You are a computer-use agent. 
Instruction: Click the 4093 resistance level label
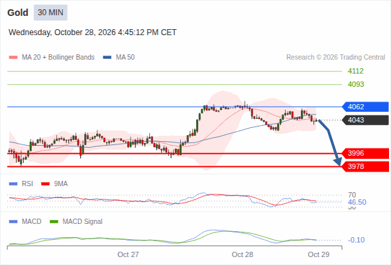(356, 84)
